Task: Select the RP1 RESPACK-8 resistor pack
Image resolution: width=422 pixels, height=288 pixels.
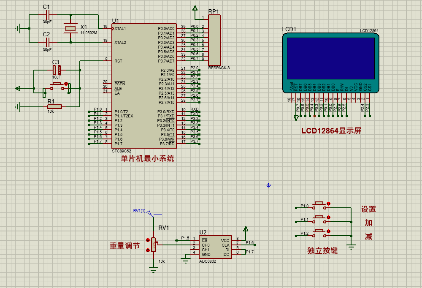Action: [x=214, y=39]
